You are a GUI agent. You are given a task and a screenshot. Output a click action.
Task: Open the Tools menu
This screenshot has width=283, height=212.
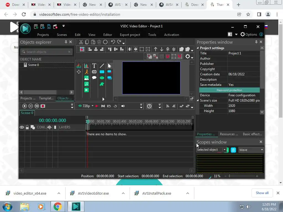click(152, 35)
